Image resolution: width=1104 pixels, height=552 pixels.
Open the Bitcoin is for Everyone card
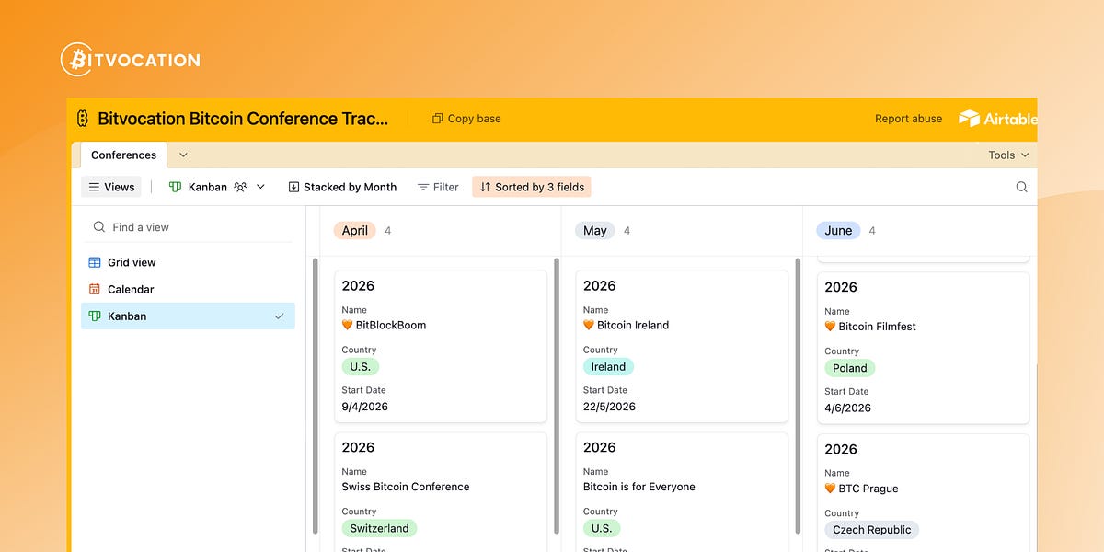pyautogui.click(x=682, y=492)
